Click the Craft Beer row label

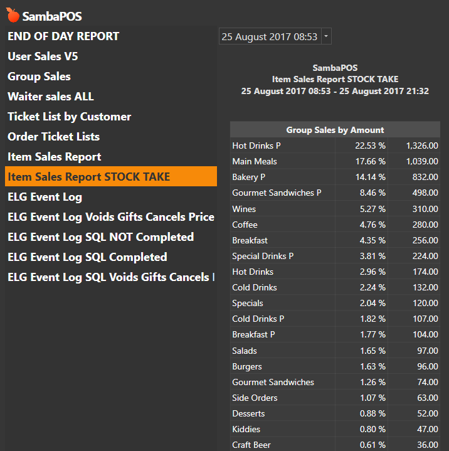(x=251, y=445)
